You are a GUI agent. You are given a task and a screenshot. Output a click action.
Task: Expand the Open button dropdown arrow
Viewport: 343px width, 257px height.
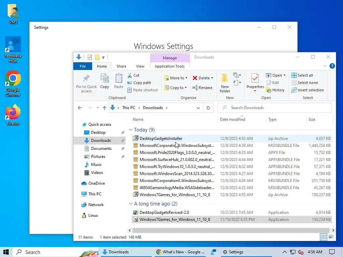(x=285, y=75)
